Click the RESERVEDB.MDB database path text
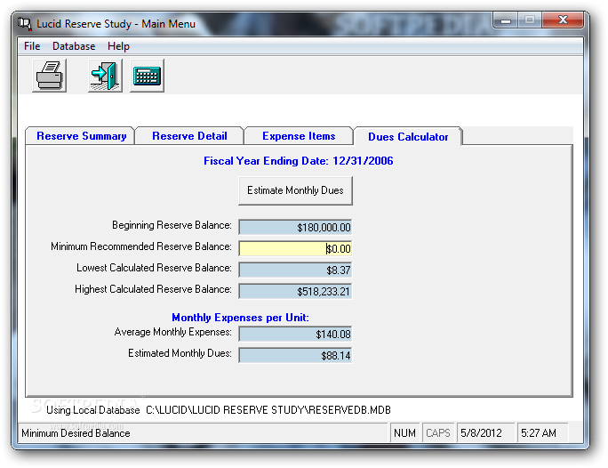The height and width of the screenshot is (468, 608). click(x=268, y=410)
